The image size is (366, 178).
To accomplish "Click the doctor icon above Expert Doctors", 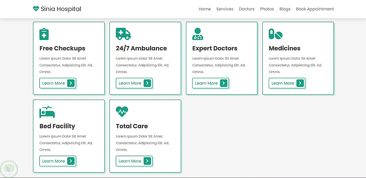I will (x=198, y=34).
